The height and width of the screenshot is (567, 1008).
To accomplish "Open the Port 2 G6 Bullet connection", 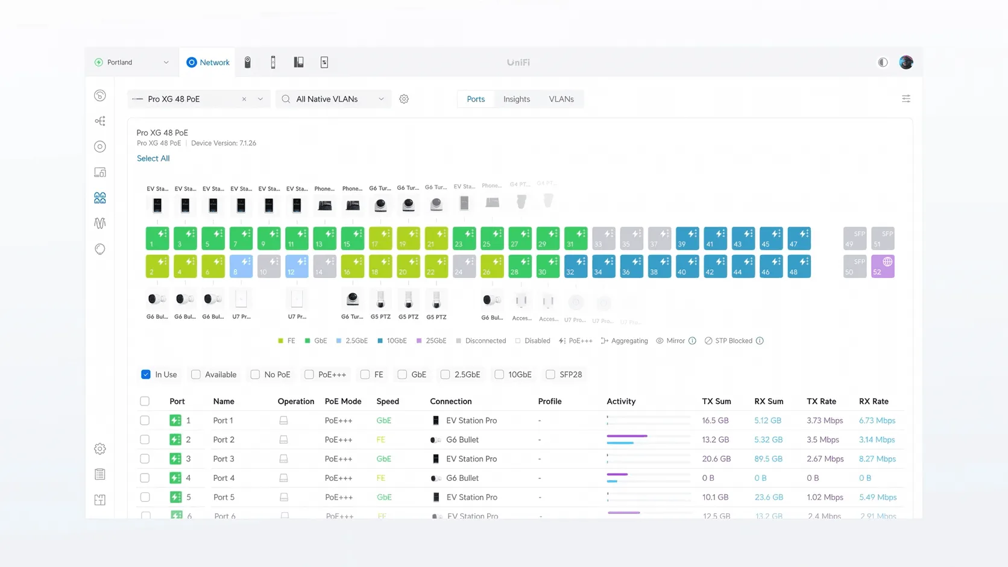I will pos(462,439).
